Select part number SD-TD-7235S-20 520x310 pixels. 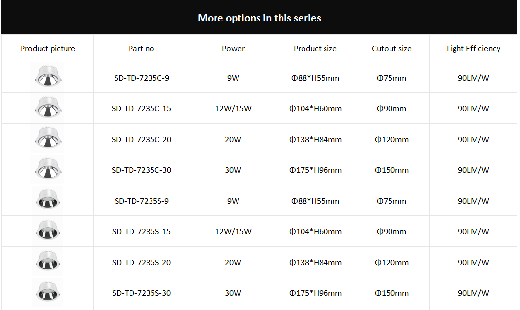141,262
